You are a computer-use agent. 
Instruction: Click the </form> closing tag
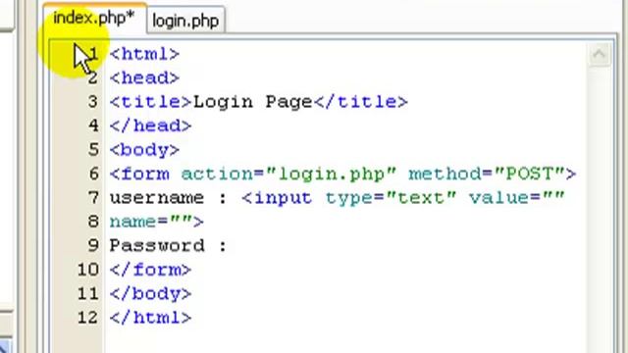click(x=150, y=271)
